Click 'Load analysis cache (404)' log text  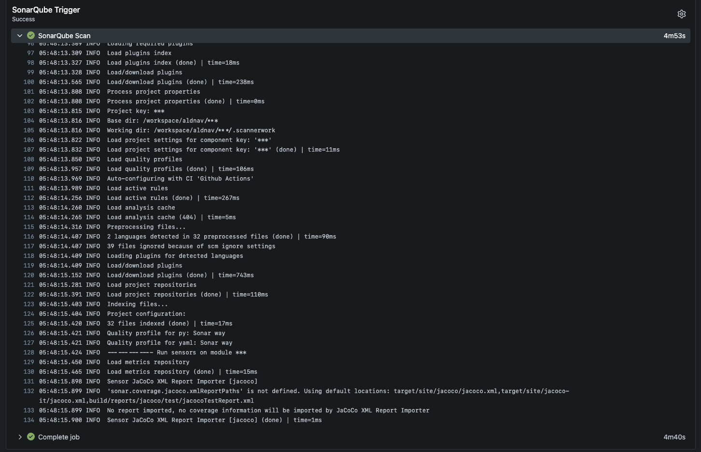pos(171,217)
